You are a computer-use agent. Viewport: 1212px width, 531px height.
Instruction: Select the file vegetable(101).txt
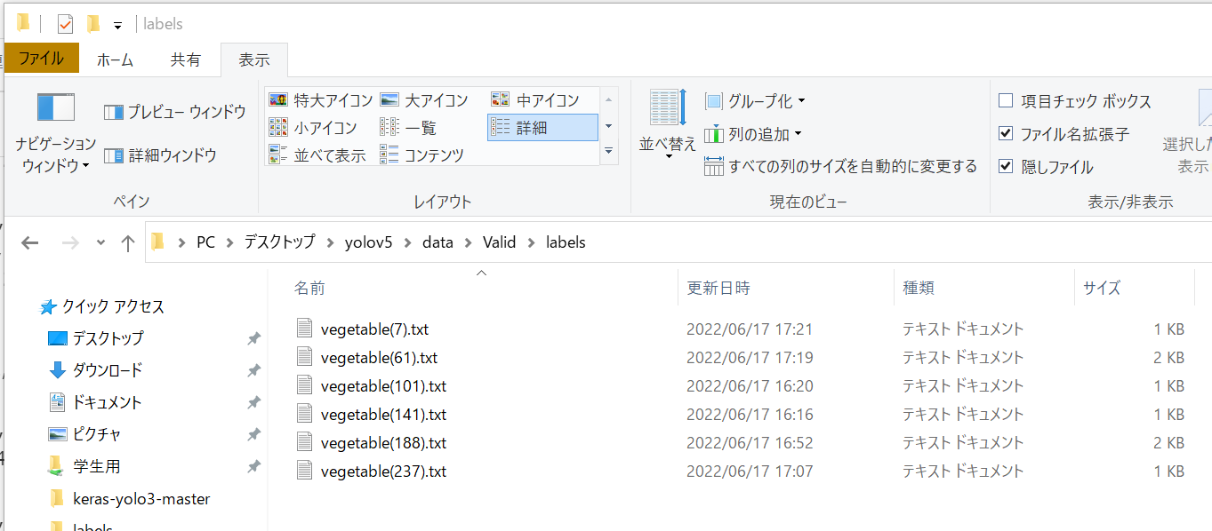[x=383, y=386]
